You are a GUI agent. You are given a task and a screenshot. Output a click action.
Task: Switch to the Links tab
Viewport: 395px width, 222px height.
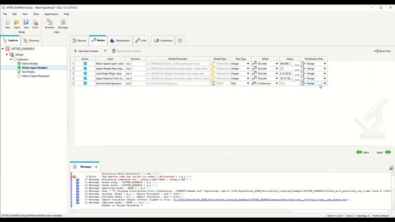141,41
